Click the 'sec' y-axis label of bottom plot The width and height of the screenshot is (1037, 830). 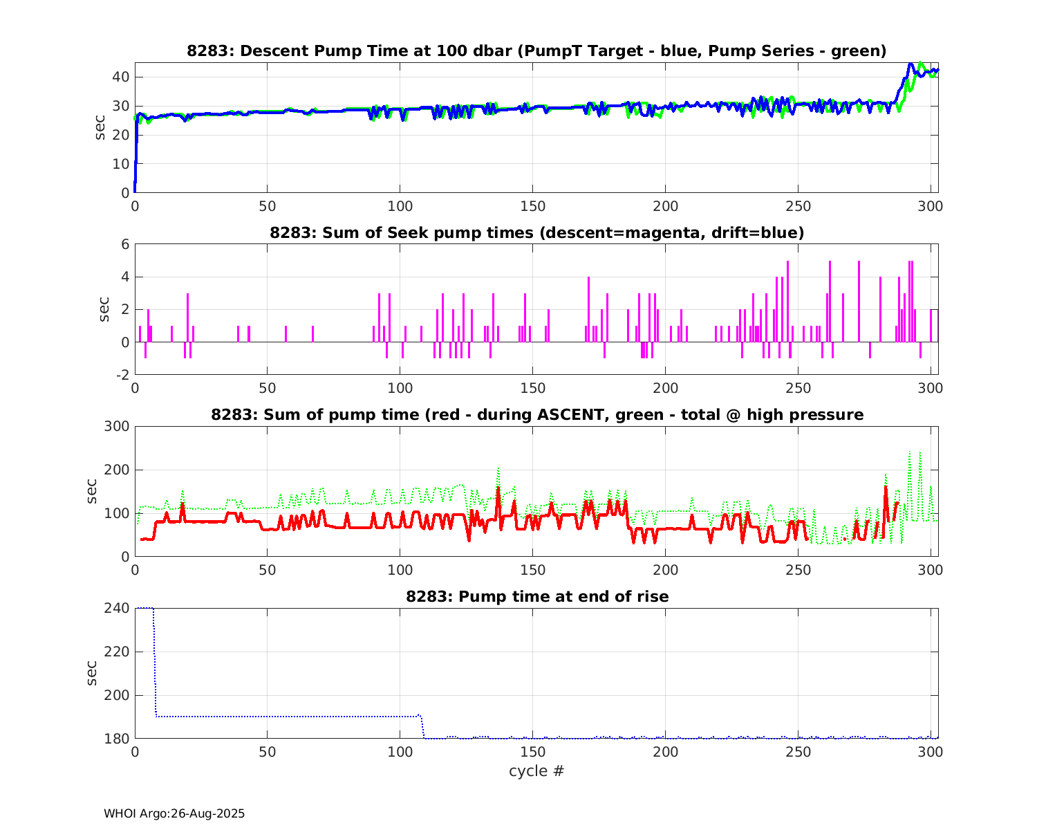(93, 673)
